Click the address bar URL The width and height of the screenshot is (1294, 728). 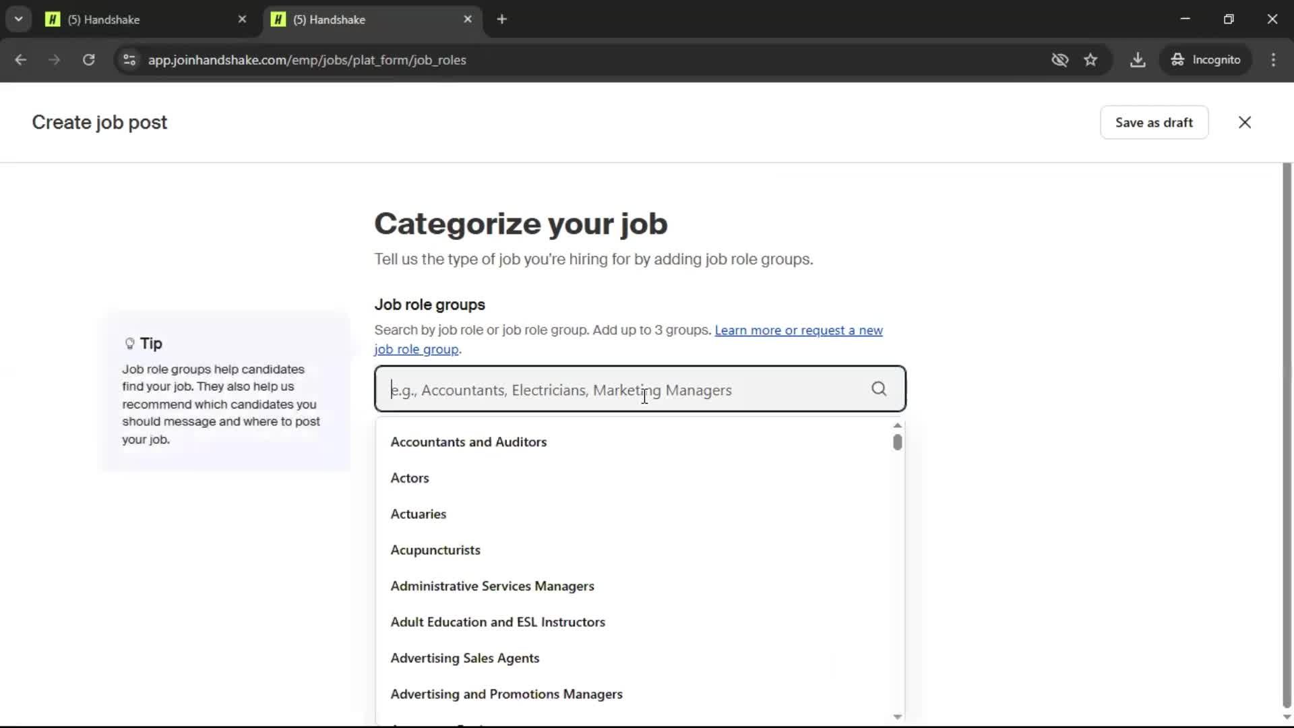pos(307,60)
